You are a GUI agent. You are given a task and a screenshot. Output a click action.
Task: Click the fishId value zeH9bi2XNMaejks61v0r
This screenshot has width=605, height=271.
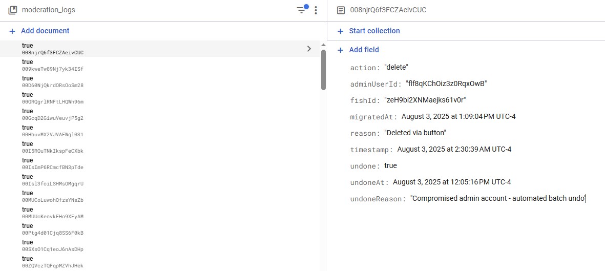click(x=425, y=100)
